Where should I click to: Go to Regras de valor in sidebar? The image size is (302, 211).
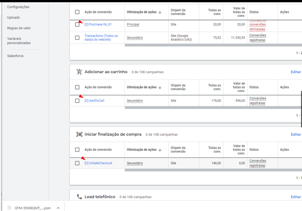pos(19,28)
